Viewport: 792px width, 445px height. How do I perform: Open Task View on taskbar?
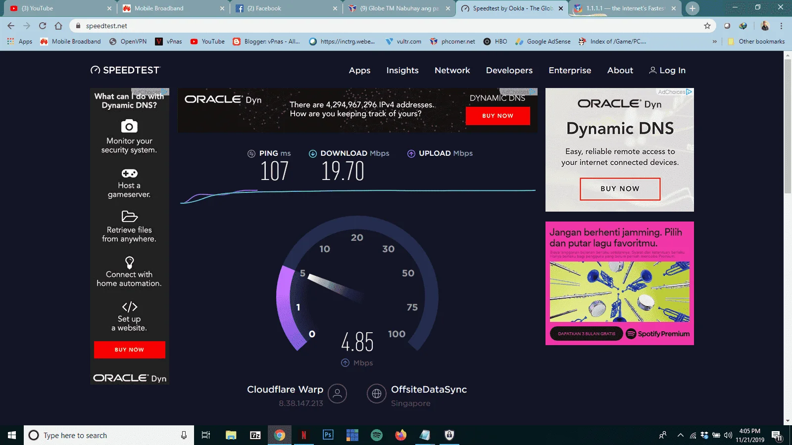[206, 435]
